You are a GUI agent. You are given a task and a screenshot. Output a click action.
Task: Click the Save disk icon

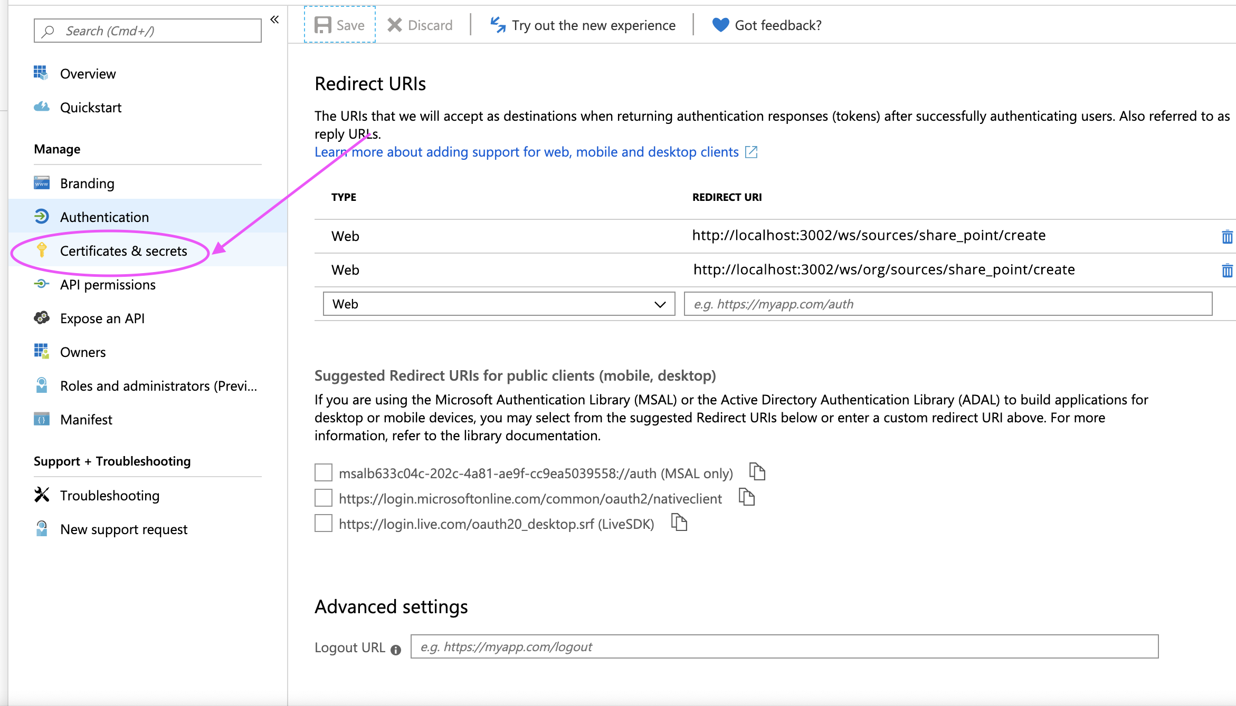[322, 25]
